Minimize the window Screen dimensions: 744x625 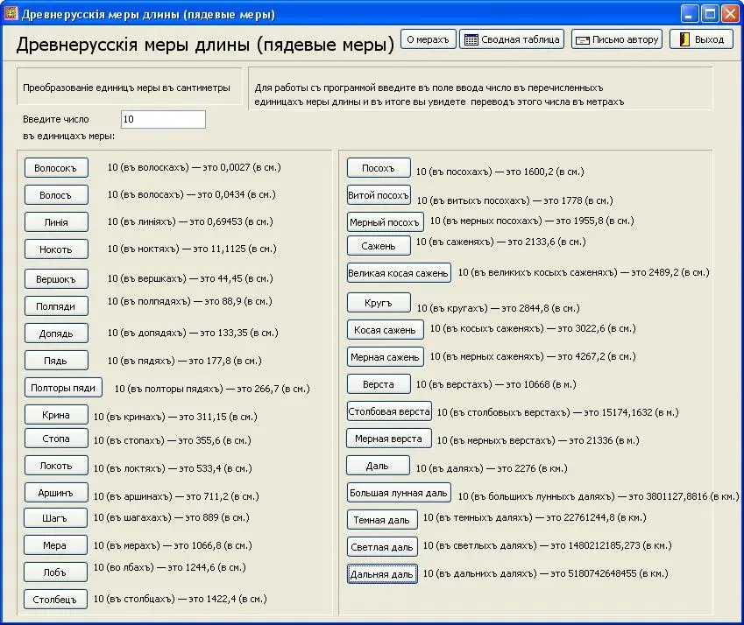pyautogui.click(x=690, y=13)
